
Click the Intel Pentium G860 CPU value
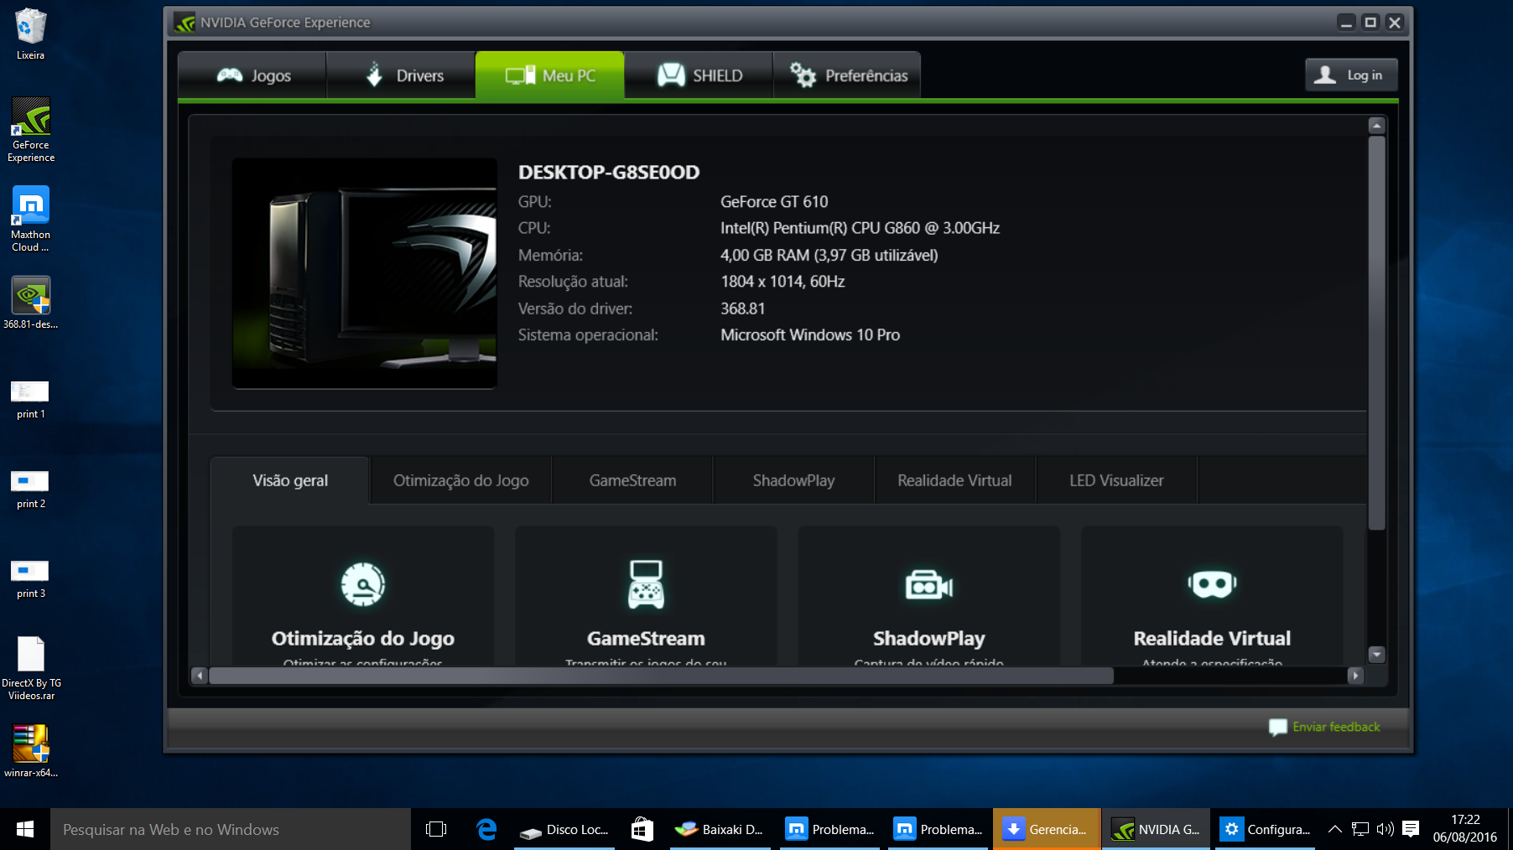860,228
